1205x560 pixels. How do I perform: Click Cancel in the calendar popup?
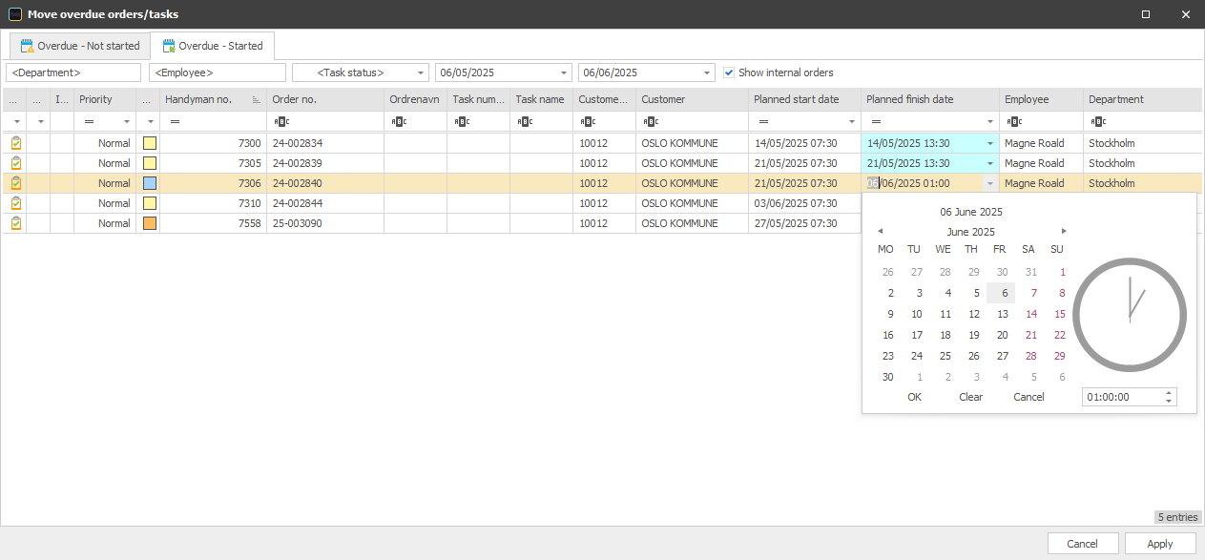click(1028, 397)
